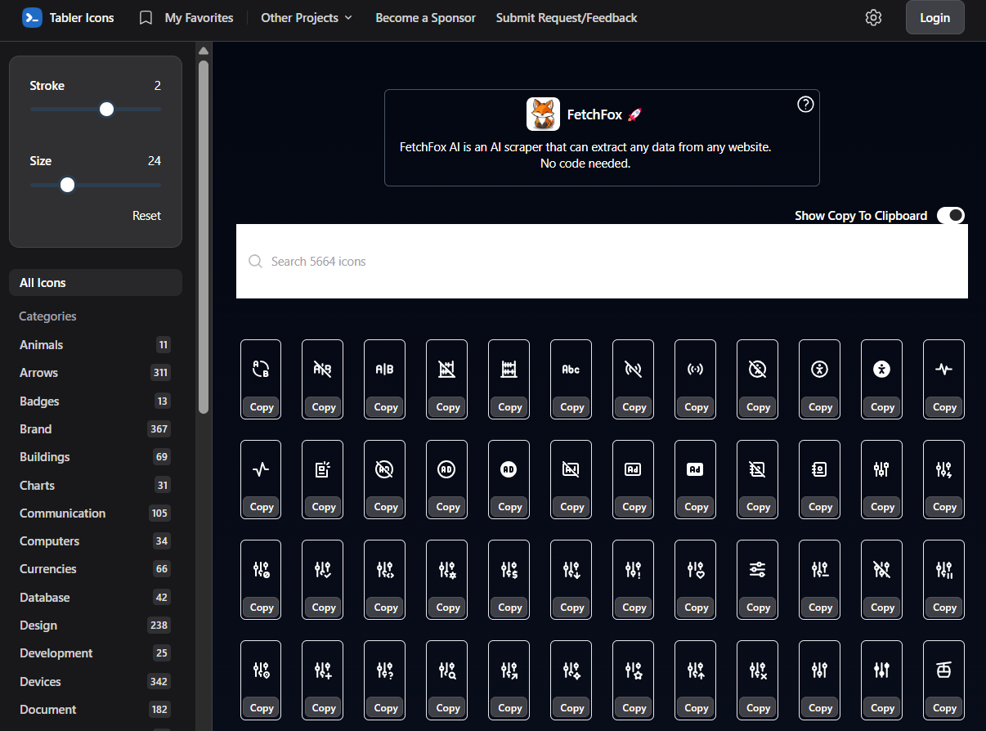
Task: Filter by the Arrows category
Action: point(96,373)
